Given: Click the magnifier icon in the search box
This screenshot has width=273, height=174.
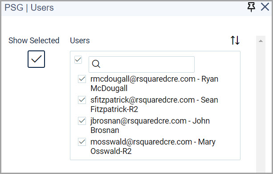Looking at the screenshot, I should tap(96, 64).
